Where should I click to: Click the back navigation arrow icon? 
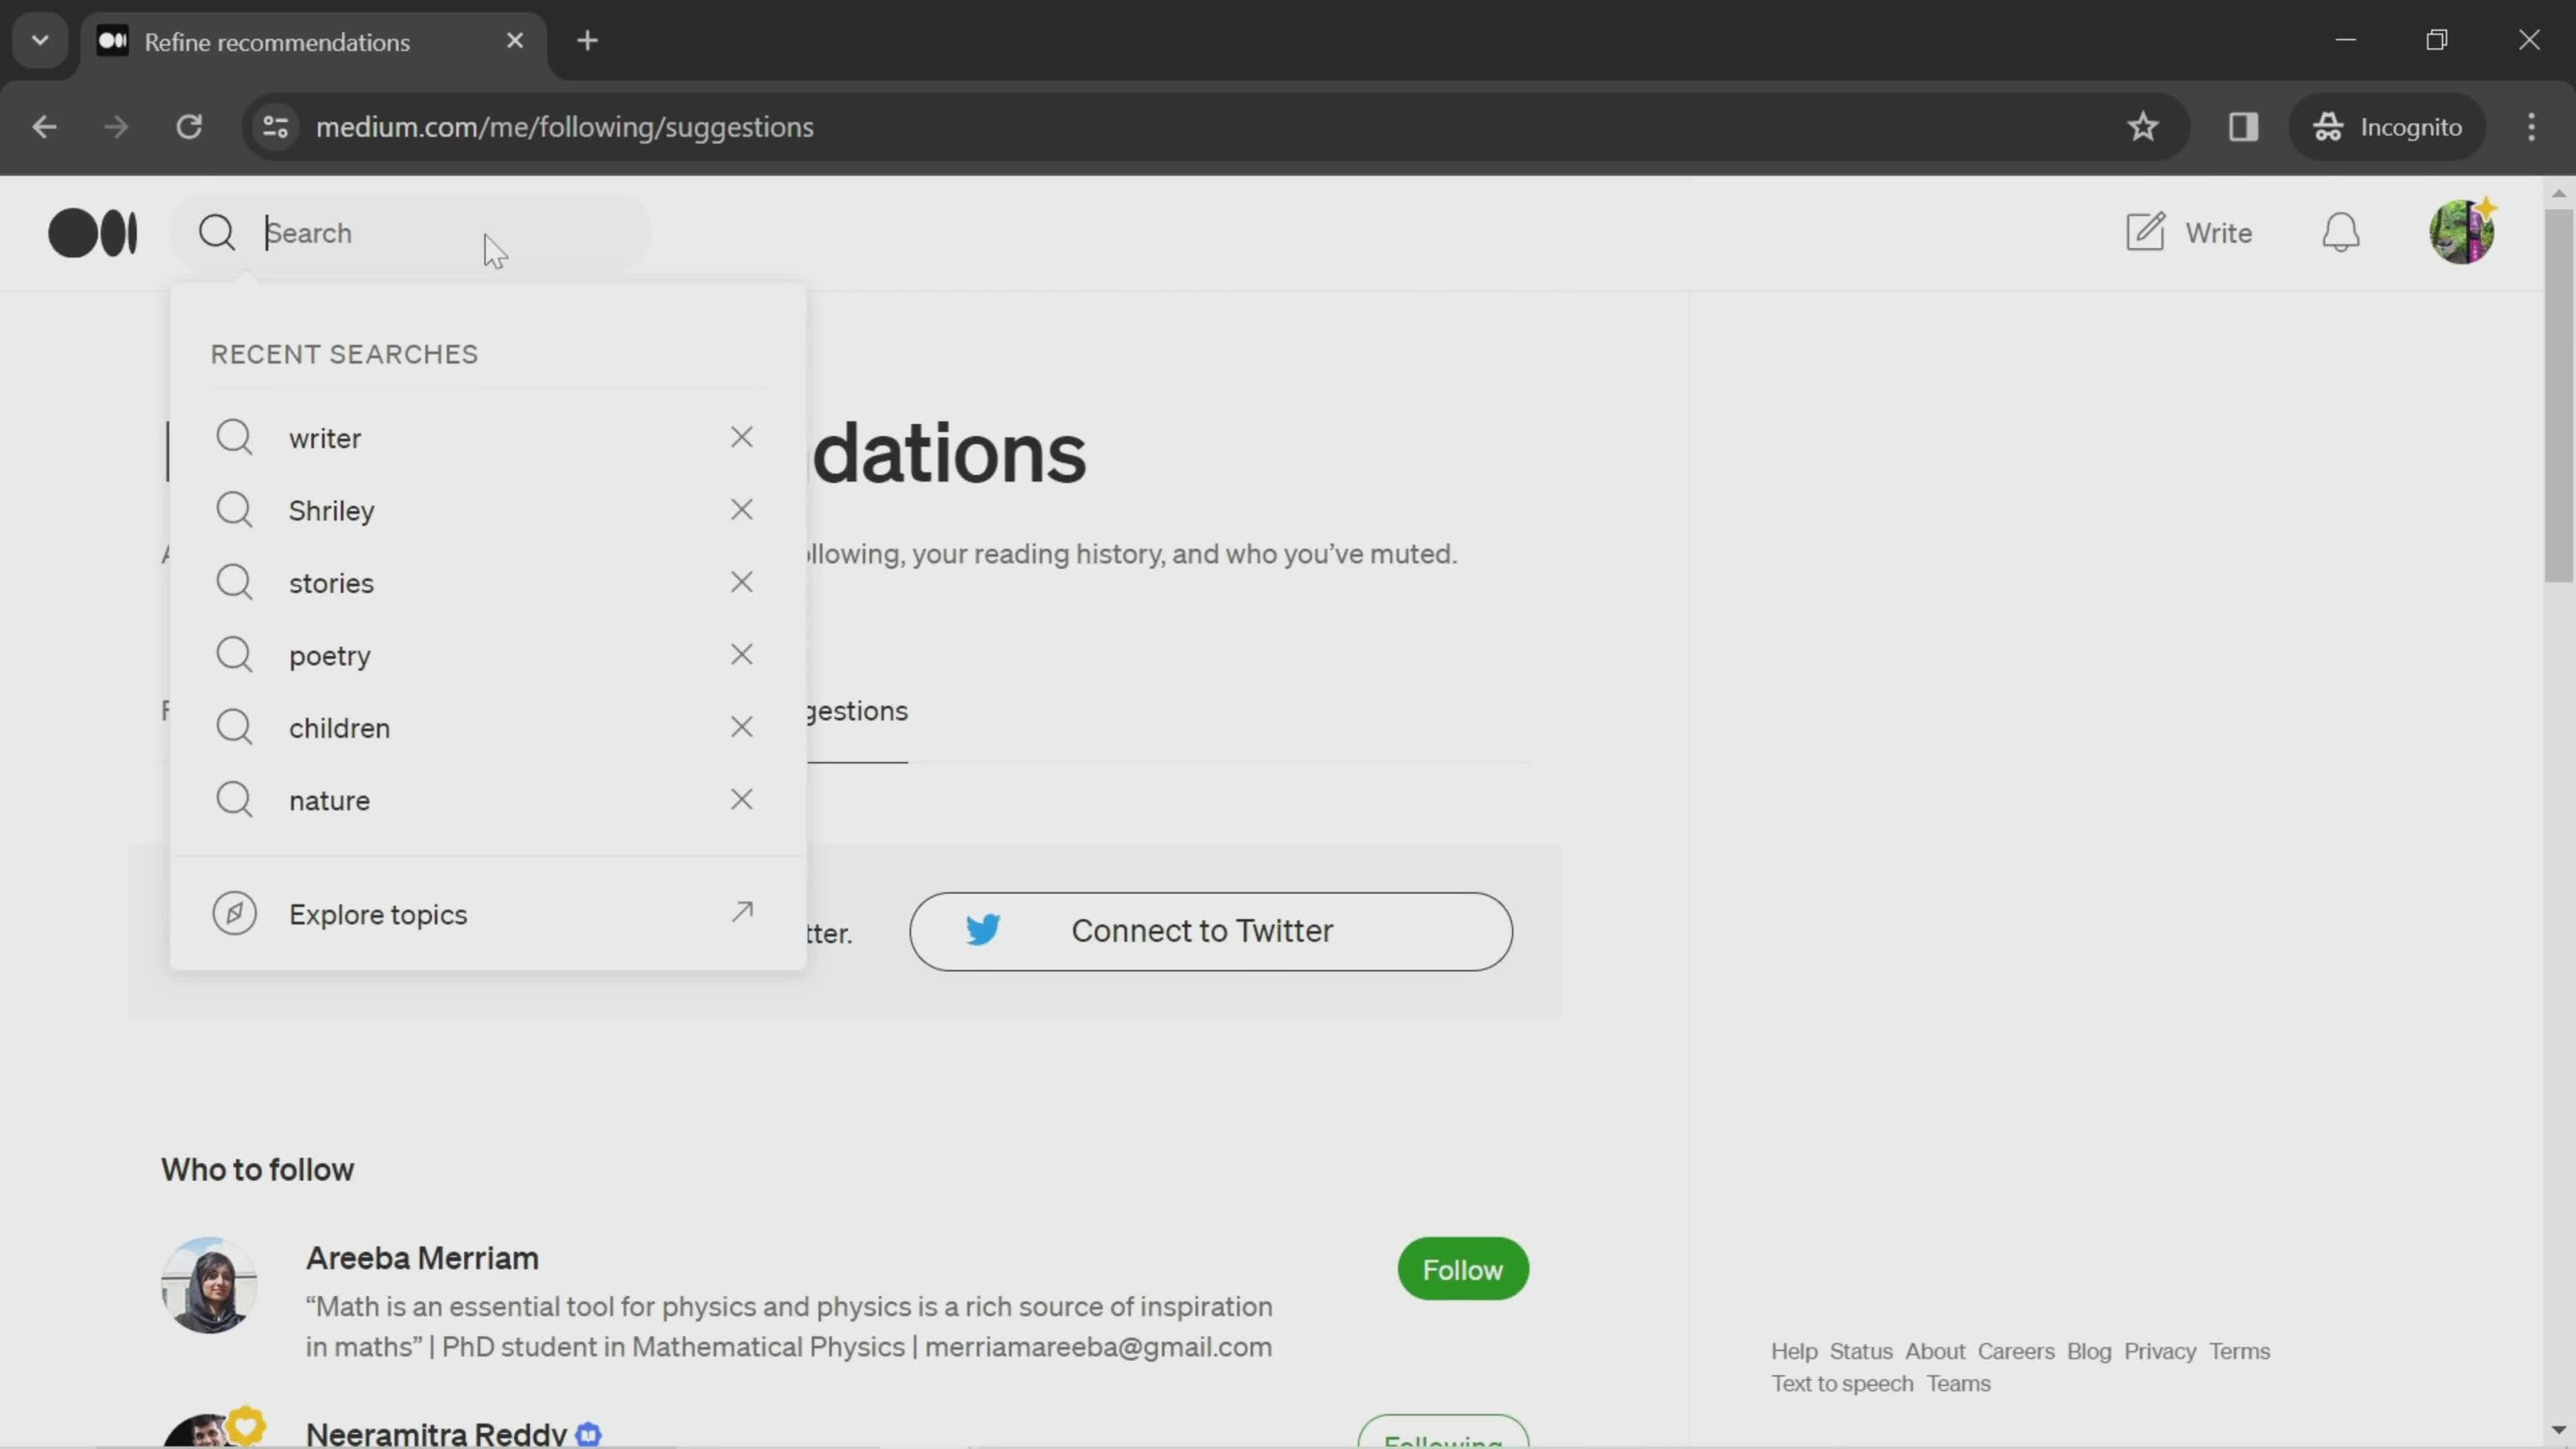[x=44, y=125]
